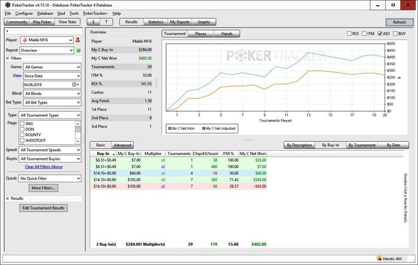The width and height of the screenshot is (418, 265).
Task: Click More Filters button
Action: 43,188
